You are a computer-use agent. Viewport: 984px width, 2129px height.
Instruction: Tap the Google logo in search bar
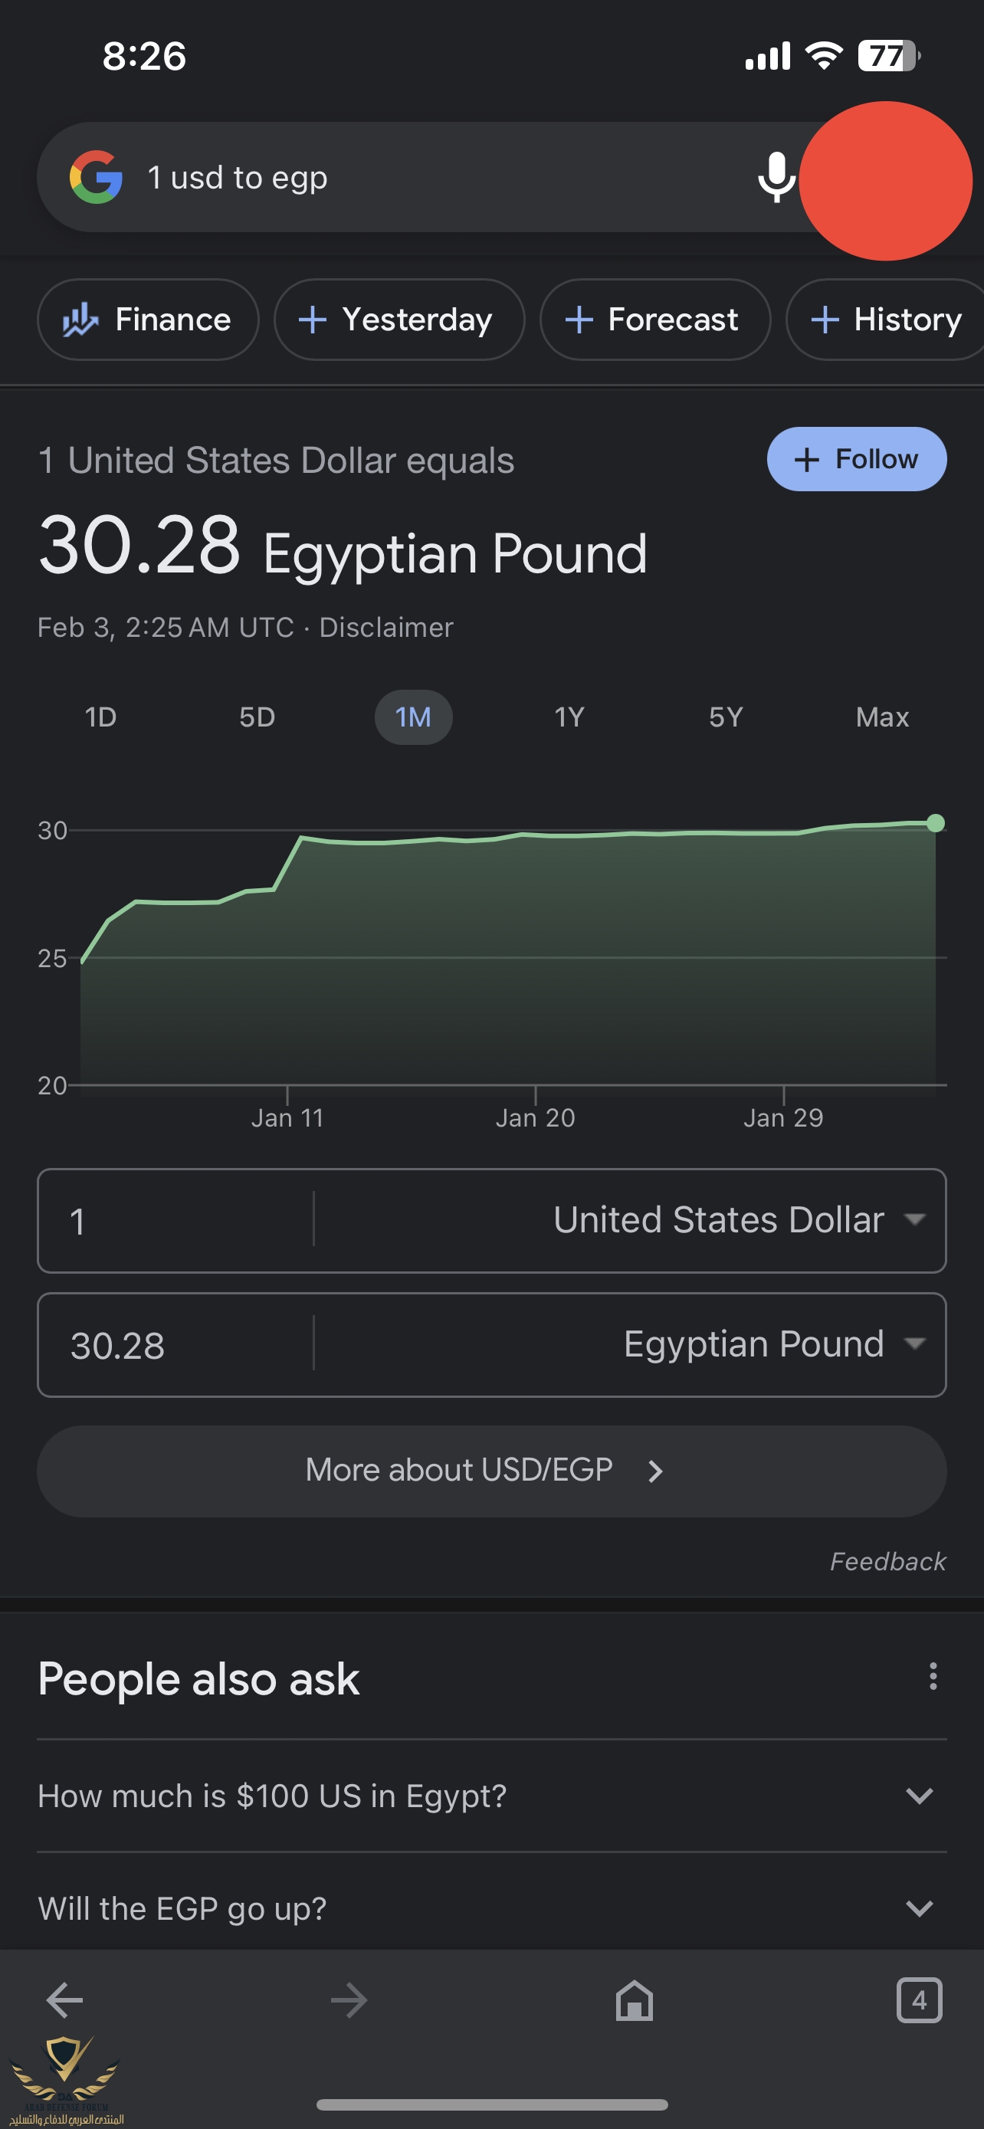pos(96,177)
